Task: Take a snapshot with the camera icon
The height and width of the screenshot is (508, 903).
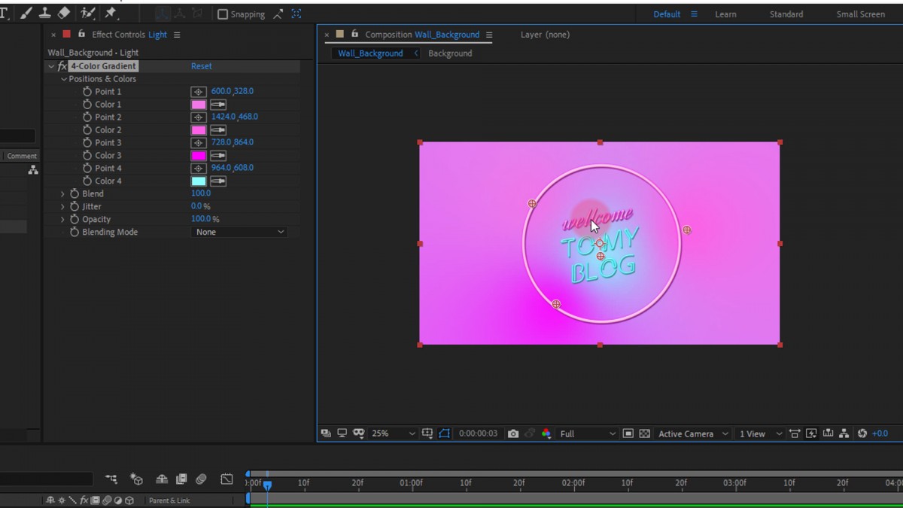Action: pos(513,433)
